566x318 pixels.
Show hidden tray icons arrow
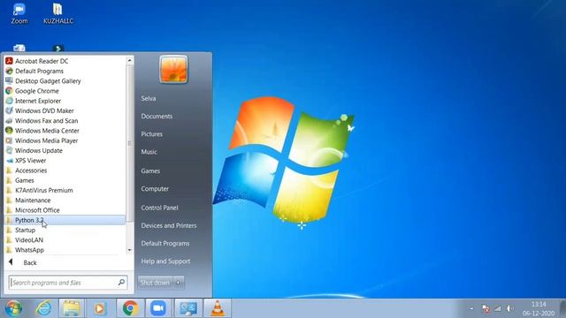click(471, 308)
